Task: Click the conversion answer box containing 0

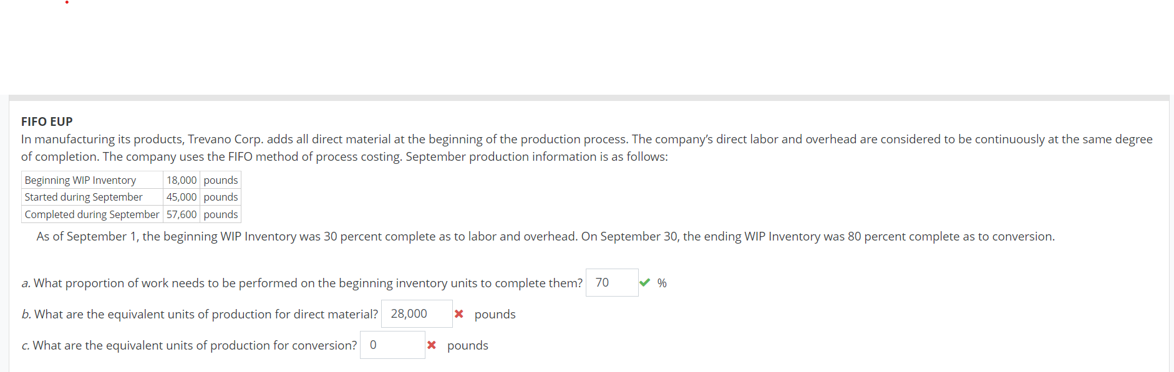Action: click(392, 345)
